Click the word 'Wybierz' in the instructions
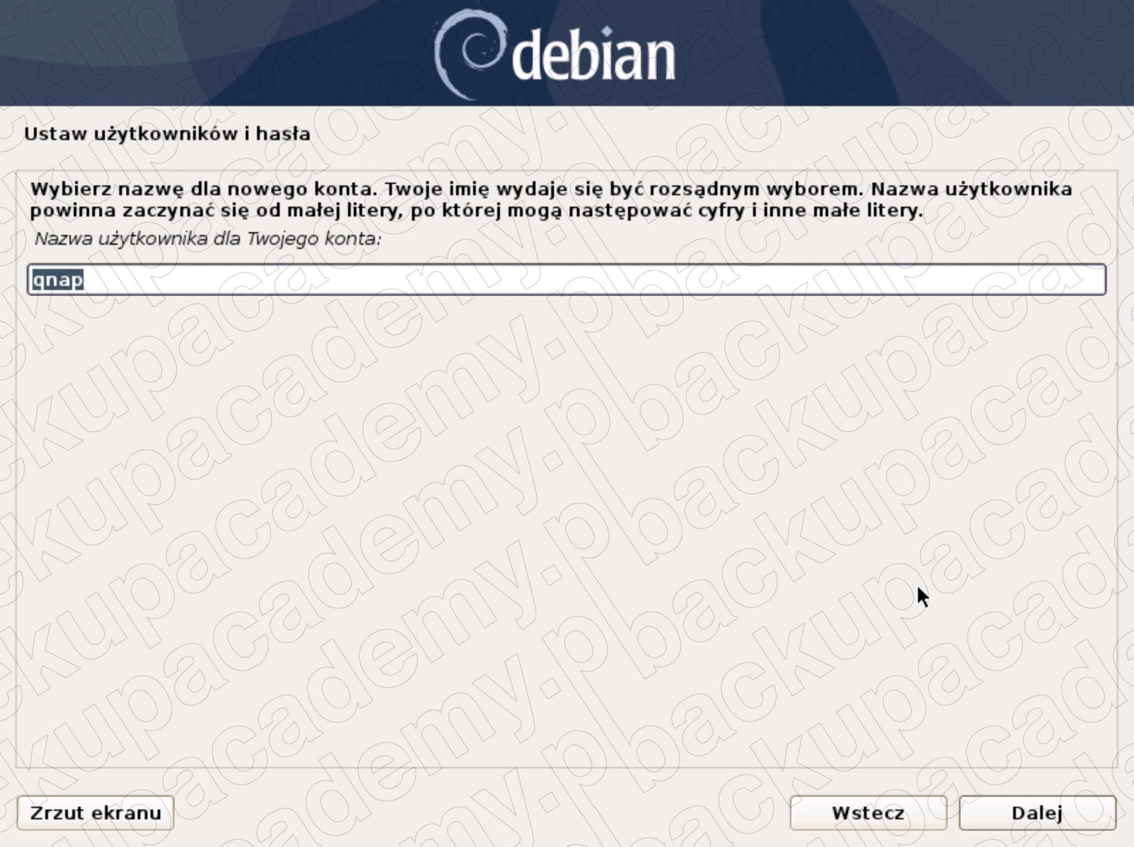 [x=71, y=189]
